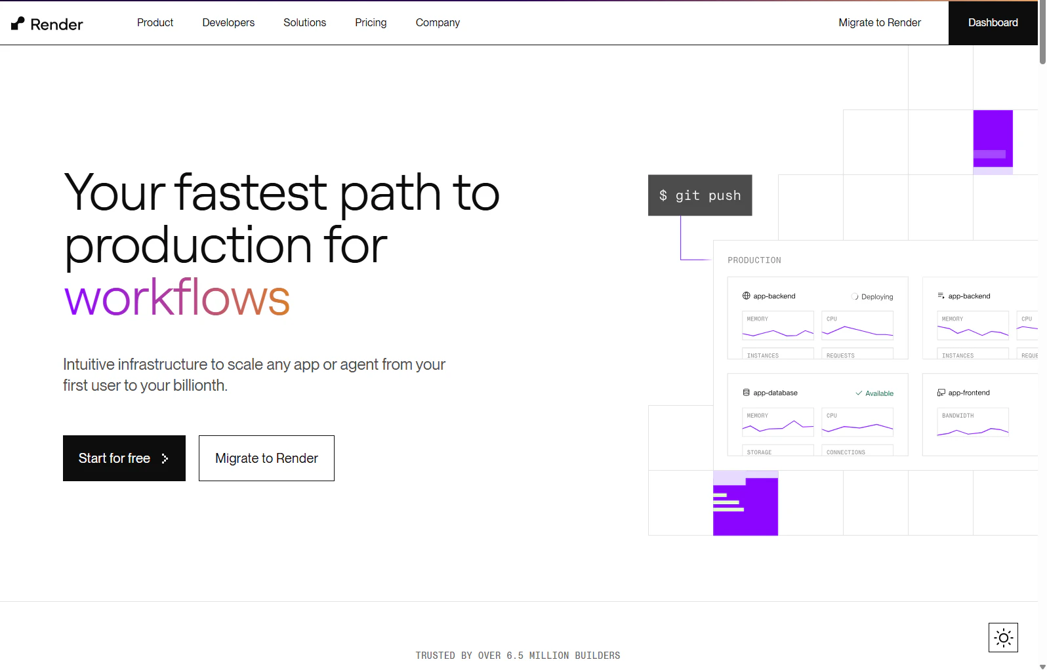Screen dimensions: 1047x670
Task: Click the git push terminal box
Action: tap(700, 195)
